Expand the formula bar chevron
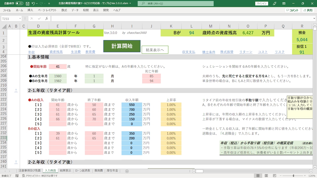The height and width of the screenshot is (178, 317). click(x=314, y=19)
